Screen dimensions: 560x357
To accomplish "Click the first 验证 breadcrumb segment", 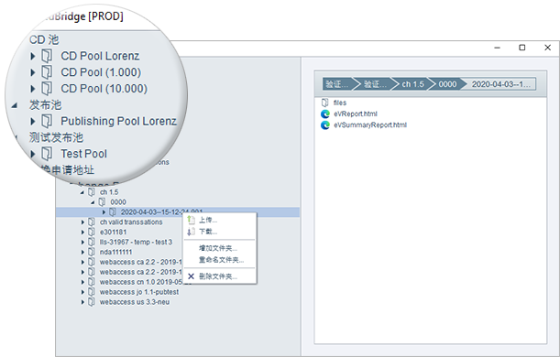I will click(337, 84).
